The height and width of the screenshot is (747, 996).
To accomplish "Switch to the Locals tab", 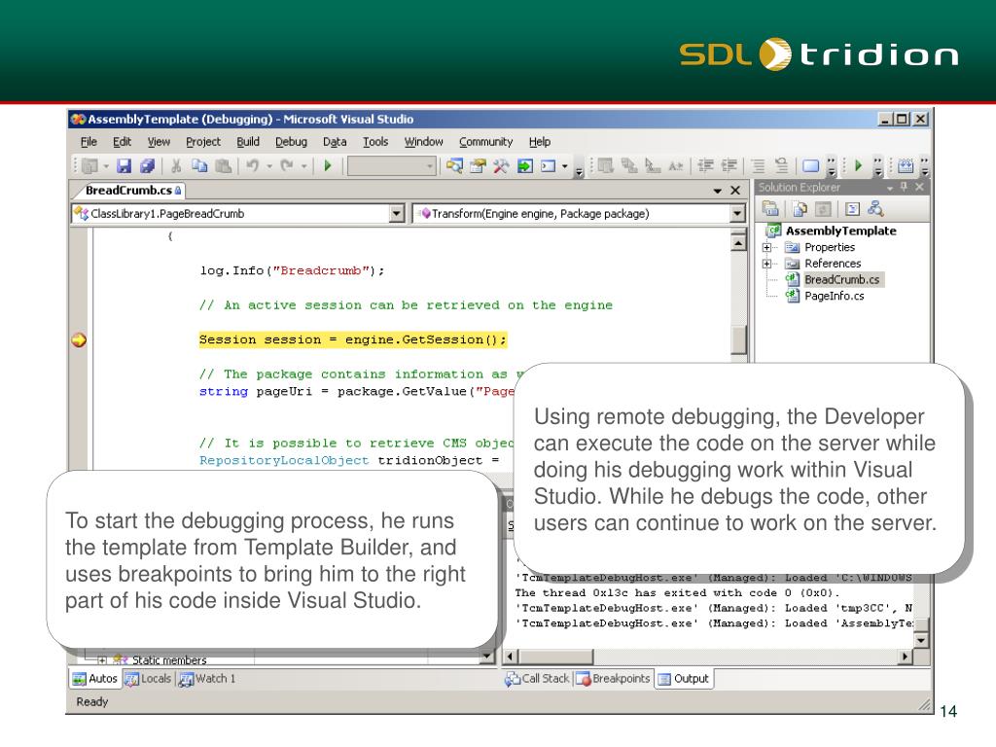I will (x=148, y=678).
